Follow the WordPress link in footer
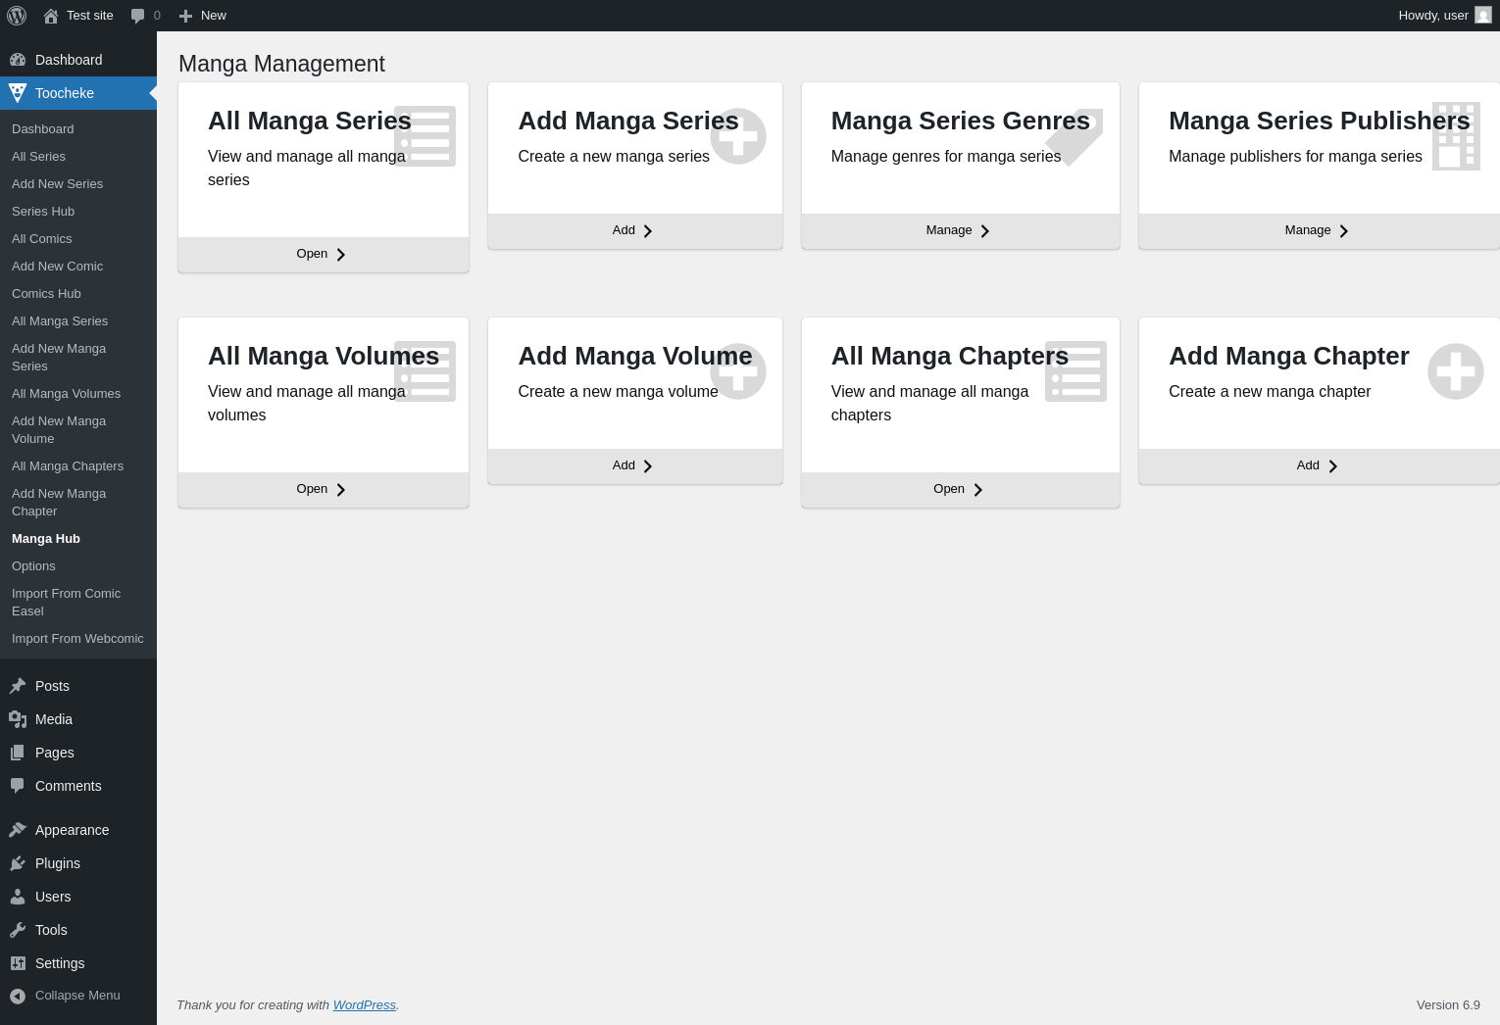This screenshot has width=1500, height=1025. [x=364, y=1005]
